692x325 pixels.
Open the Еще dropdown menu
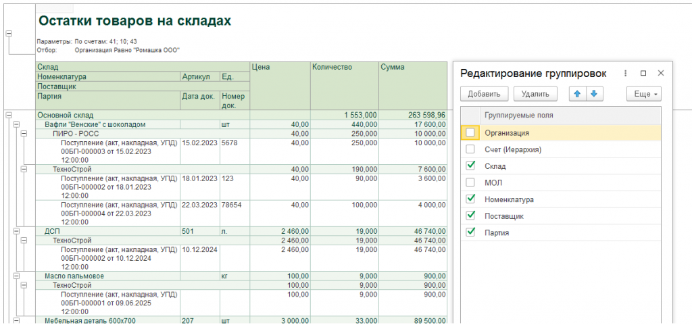643,94
